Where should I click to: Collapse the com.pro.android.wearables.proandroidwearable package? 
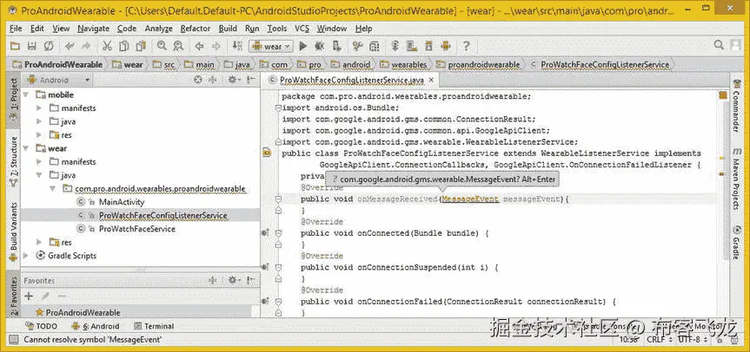(53, 189)
